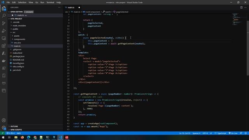The image size is (249, 140).
Task: Open .gitignore in the file tree
Action: (x=17, y=49)
